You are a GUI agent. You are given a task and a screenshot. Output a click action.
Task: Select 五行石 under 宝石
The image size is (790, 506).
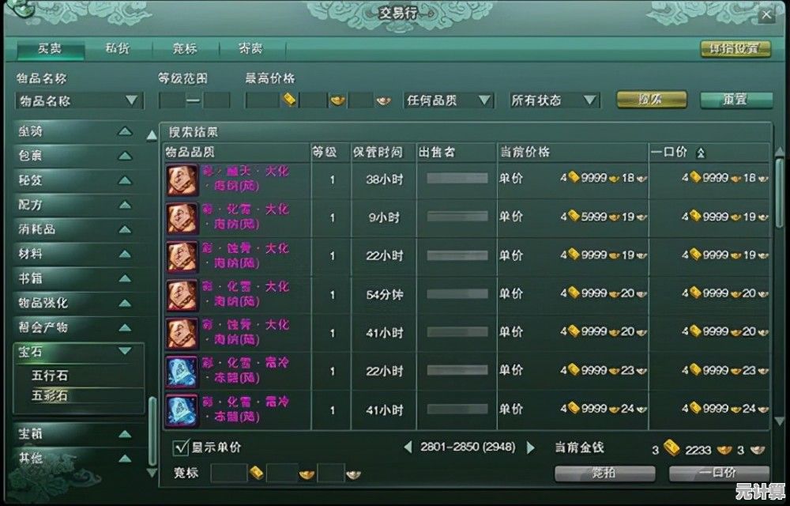49,376
